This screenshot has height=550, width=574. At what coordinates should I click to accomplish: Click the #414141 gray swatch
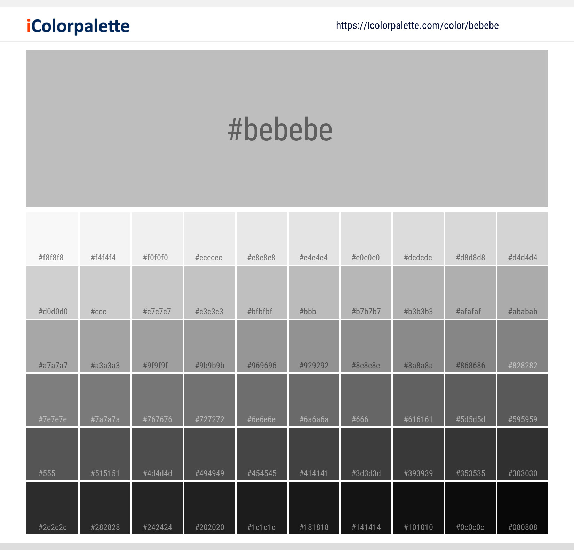pyautogui.click(x=313, y=454)
